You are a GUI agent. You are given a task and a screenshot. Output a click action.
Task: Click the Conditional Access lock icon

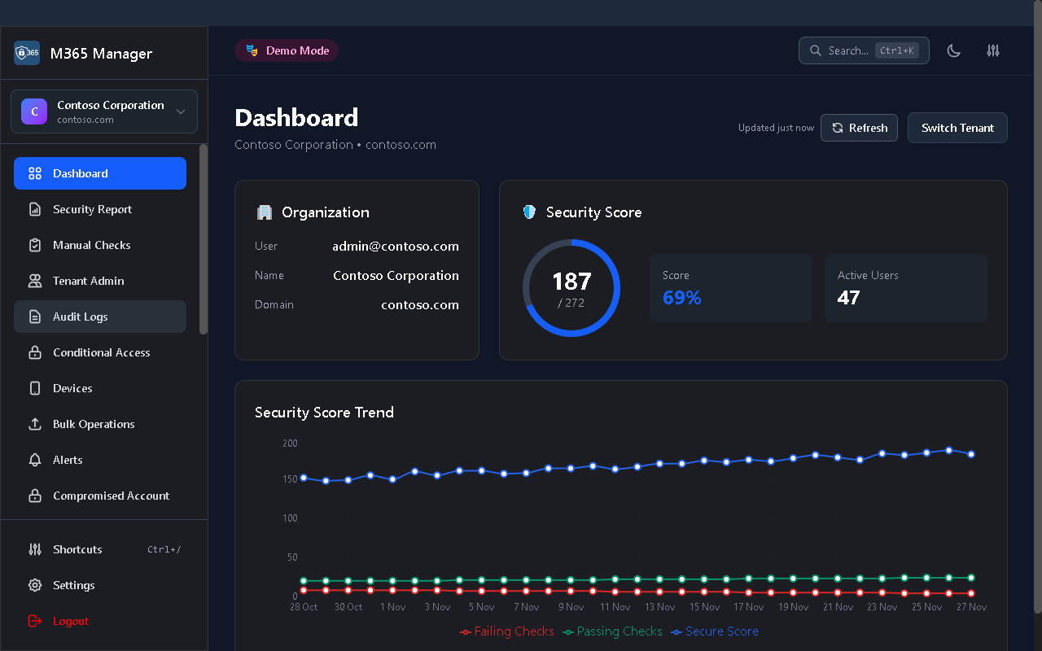(33, 352)
